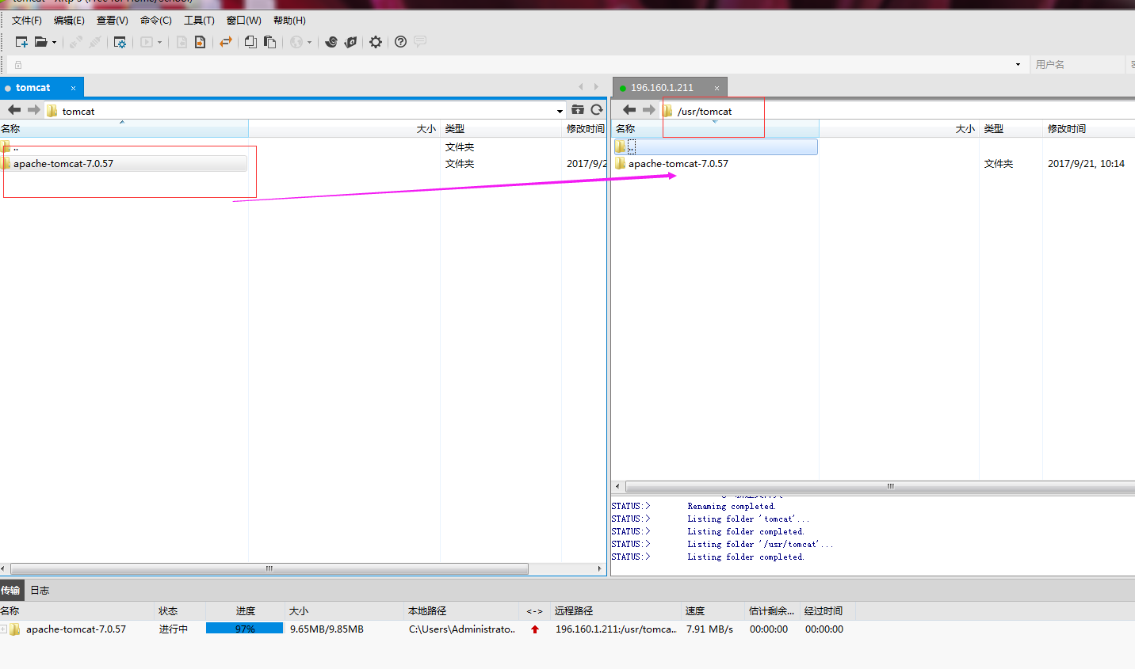Image resolution: width=1135 pixels, height=669 pixels.
Task: Select the 日志 log tab
Action: (x=40, y=591)
